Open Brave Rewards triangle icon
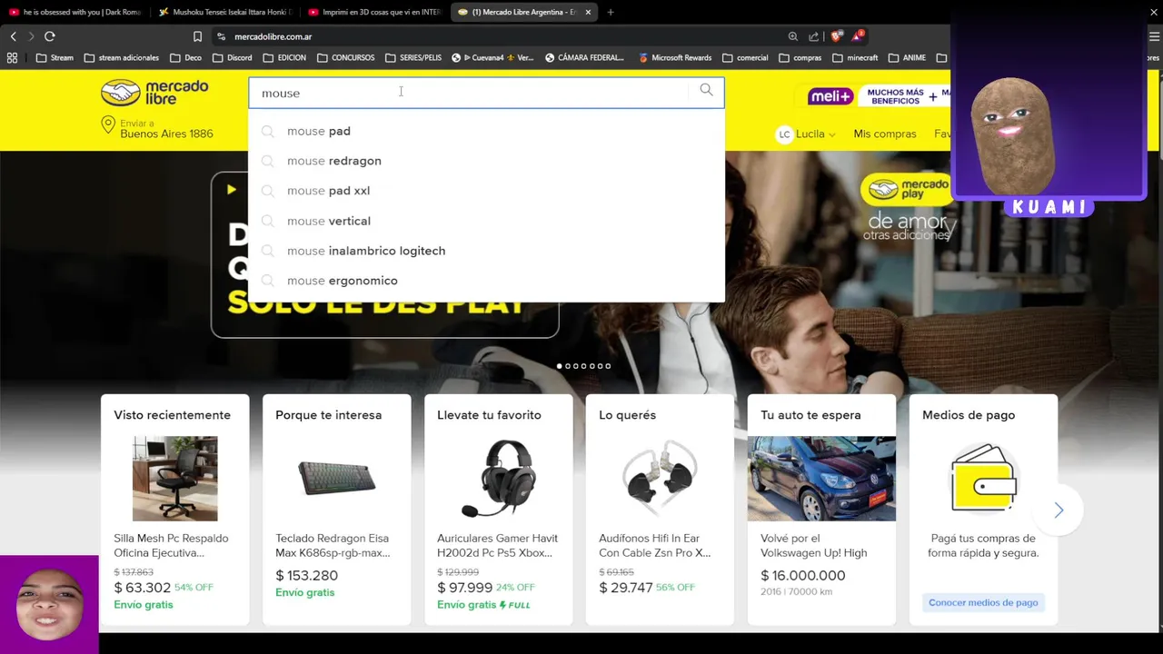The width and height of the screenshot is (1163, 654). [x=857, y=36]
